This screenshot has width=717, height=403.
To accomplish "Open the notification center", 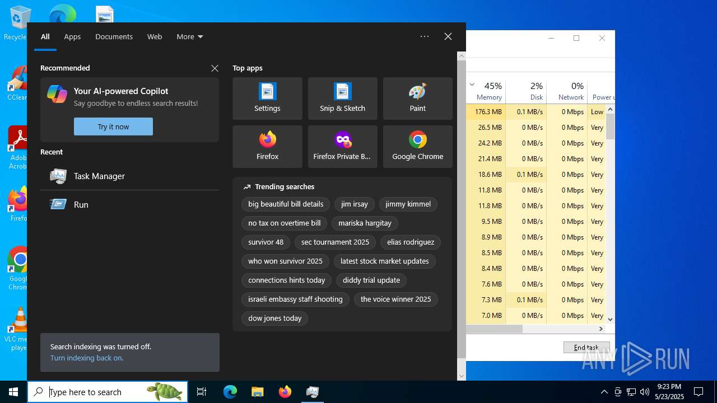I will [x=699, y=392].
